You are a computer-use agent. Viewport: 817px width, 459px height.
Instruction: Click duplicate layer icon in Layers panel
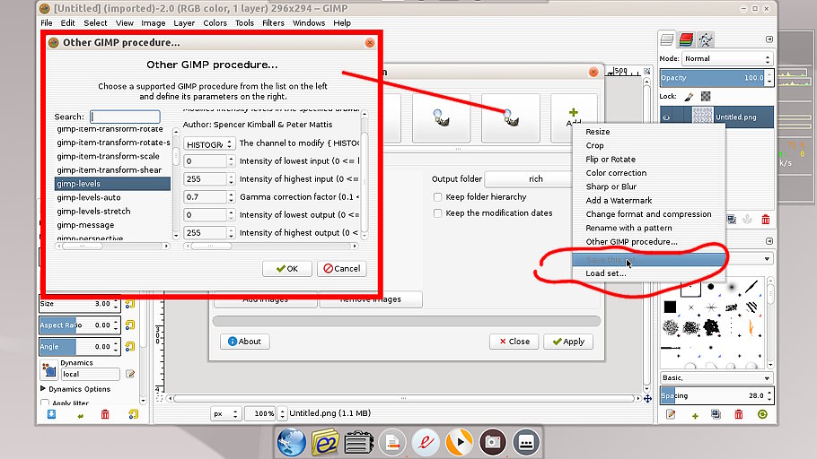pyautogui.click(x=732, y=220)
